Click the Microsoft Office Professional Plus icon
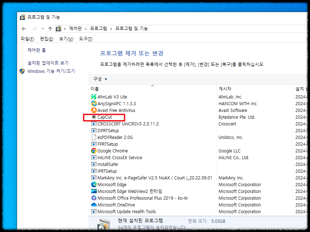310x232 pixels. (x=94, y=198)
